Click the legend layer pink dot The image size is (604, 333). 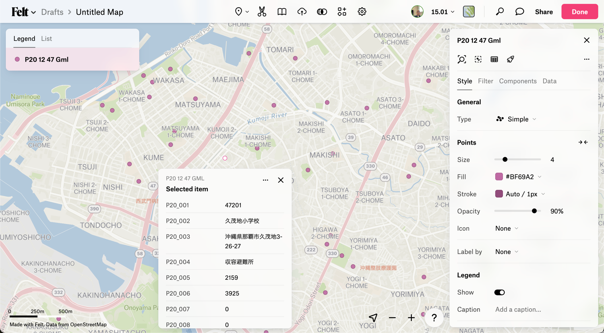17,59
